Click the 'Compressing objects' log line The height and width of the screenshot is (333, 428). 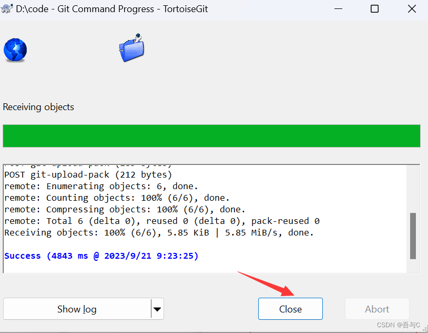tap(125, 209)
